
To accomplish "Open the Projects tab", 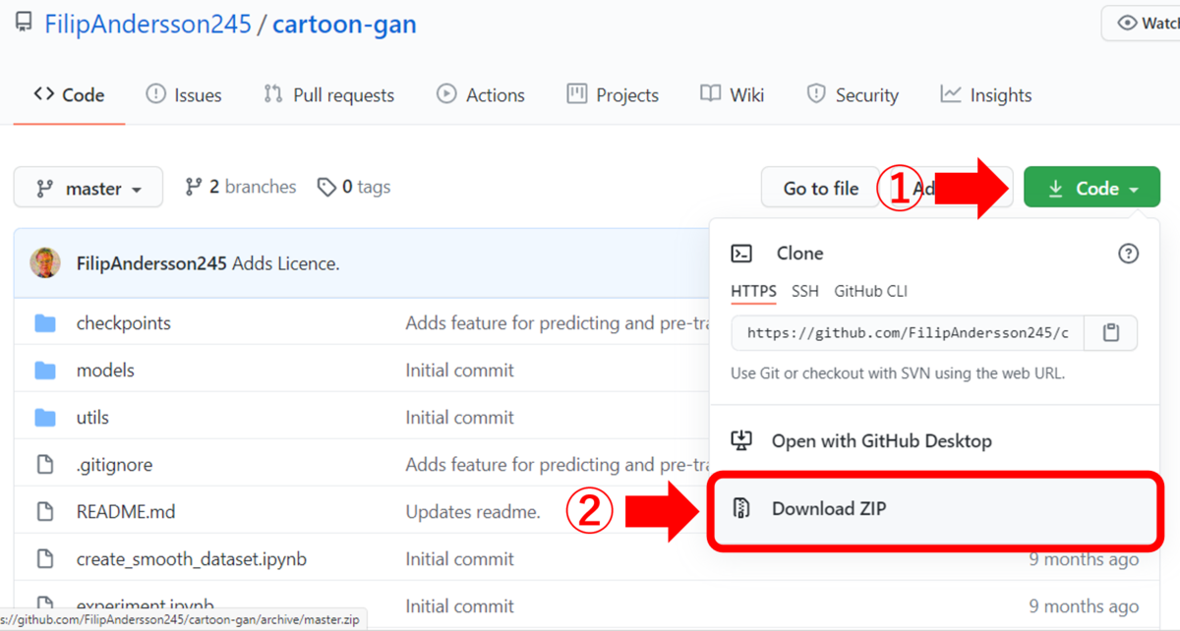I will point(613,95).
